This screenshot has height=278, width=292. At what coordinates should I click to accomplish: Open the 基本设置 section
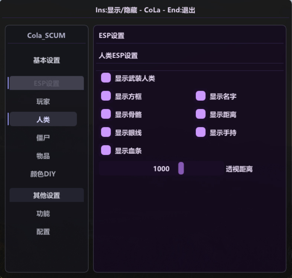point(46,60)
